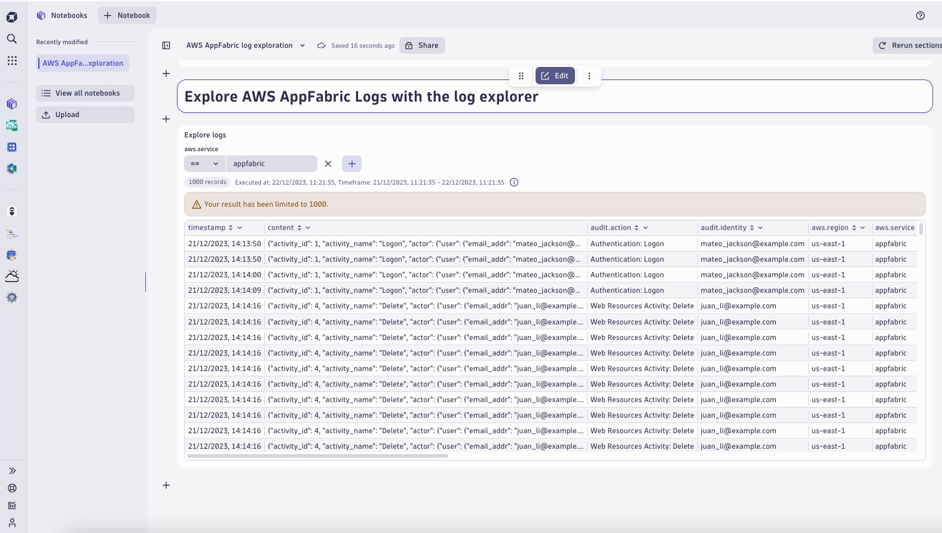This screenshot has width=942, height=533.
Task: Click the Rerun sections button
Action: pyautogui.click(x=908, y=45)
